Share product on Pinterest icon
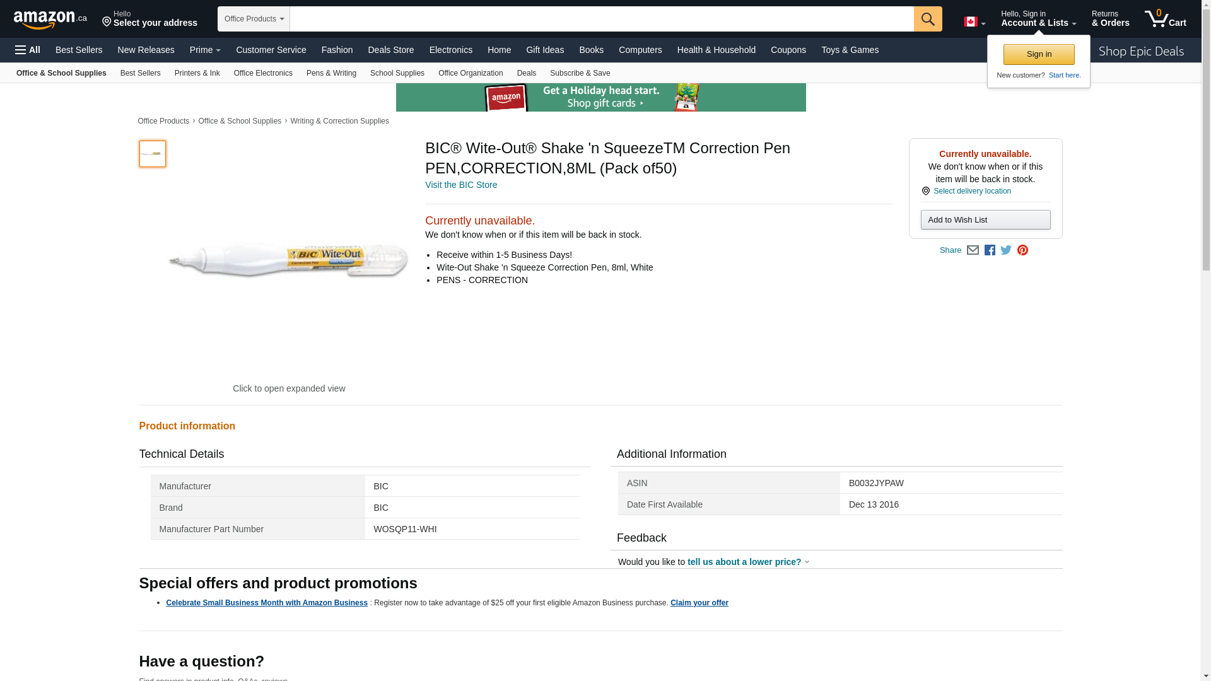The width and height of the screenshot is (1211, 681). [x=1022, y=250]
